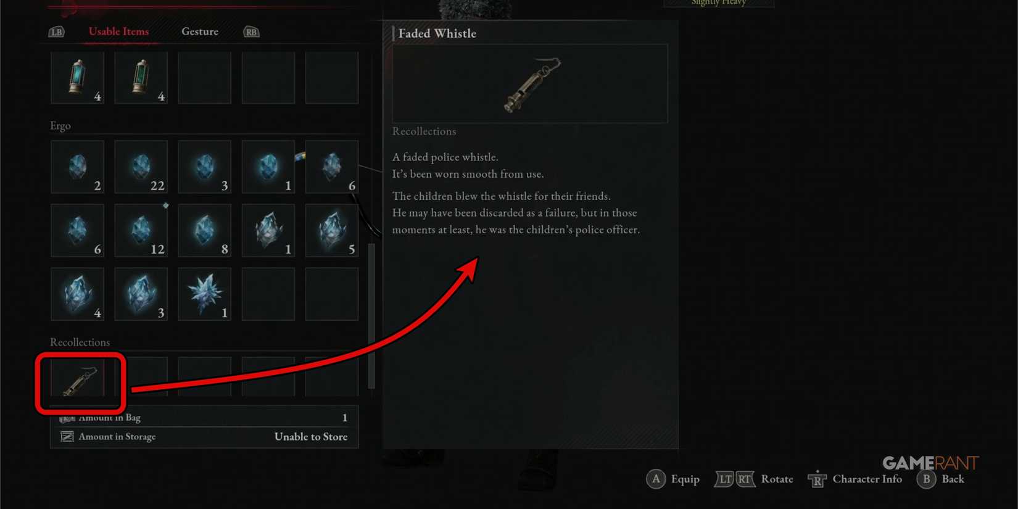Screen dimensions: 1018x509
Task: Switch to the Gesture tab
Action: pos(200,31)
